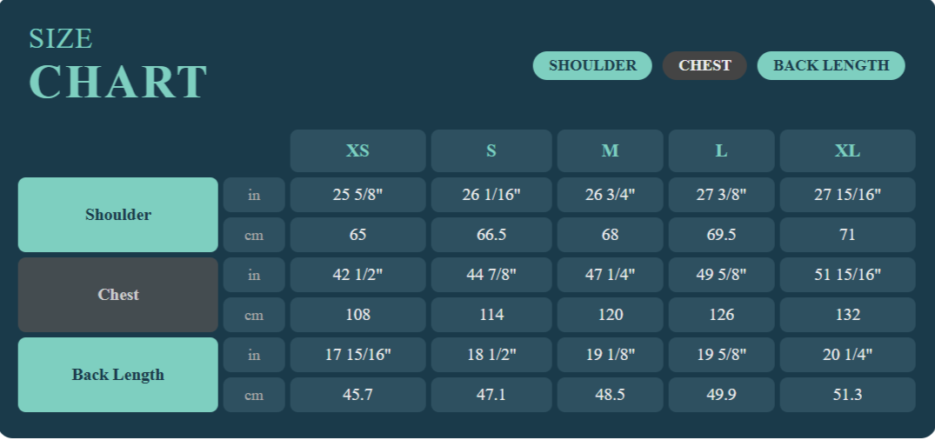Screen dimensions: 935x440
Task: Click the S size column header
Action: pos(491,150)
